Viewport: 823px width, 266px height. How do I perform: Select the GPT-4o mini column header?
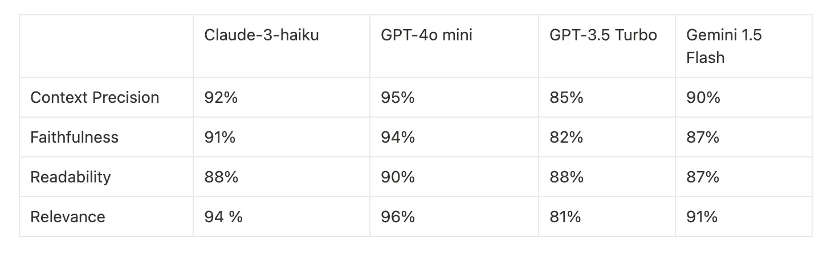(427, 35)
